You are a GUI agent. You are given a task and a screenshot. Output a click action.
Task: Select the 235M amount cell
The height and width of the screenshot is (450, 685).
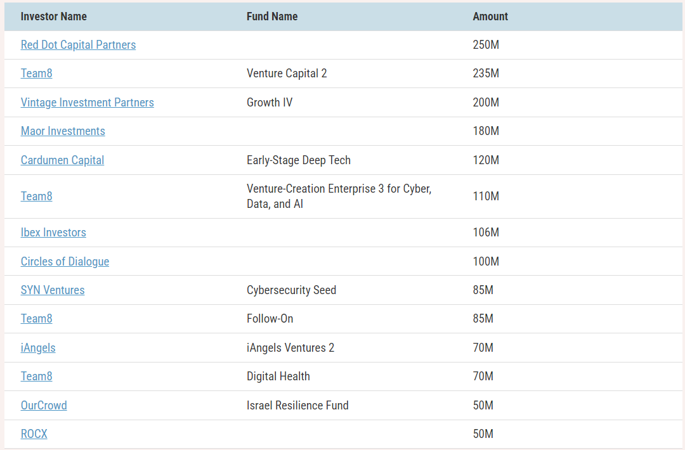click(486, 74)
